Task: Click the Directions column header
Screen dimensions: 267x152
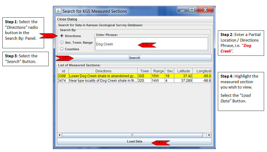Action: tap(103, 71)
